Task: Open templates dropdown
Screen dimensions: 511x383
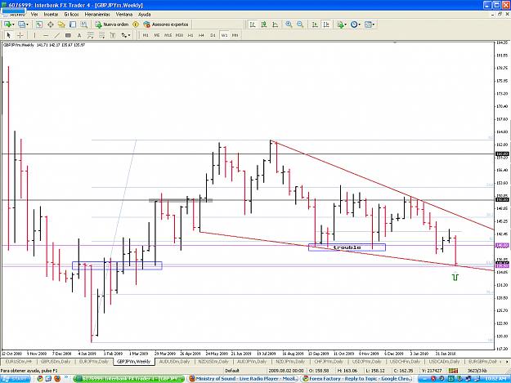Action: 370,24
